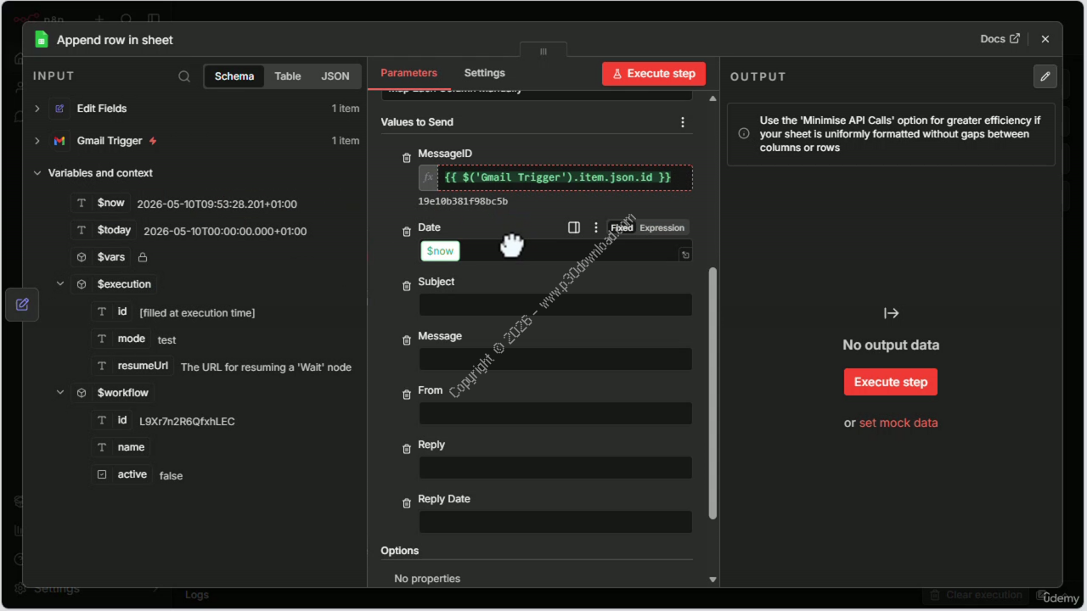Viewport: 1087px width, 611px height.
Task: Search the input data
Action: click(184, 76)
